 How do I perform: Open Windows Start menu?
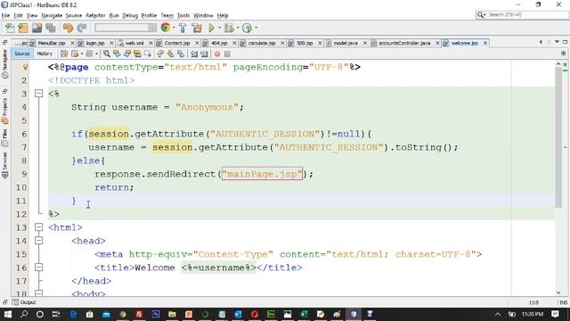7,314
